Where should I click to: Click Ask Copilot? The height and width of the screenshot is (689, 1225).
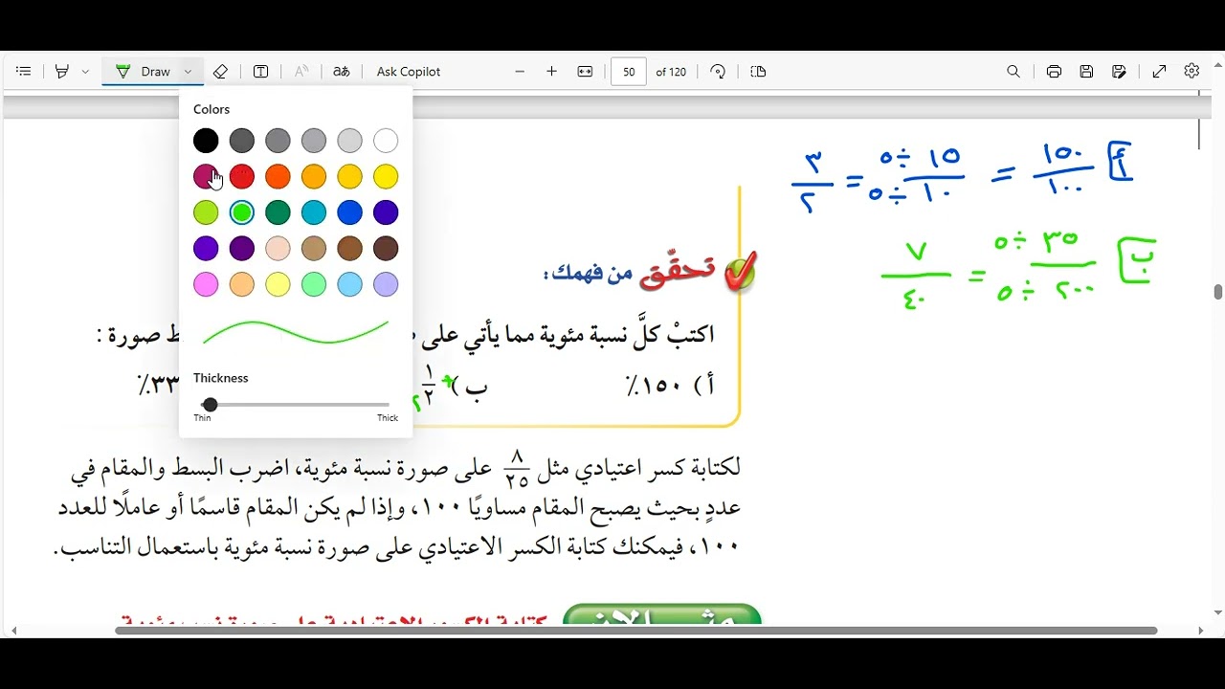(x=409, y=72)
